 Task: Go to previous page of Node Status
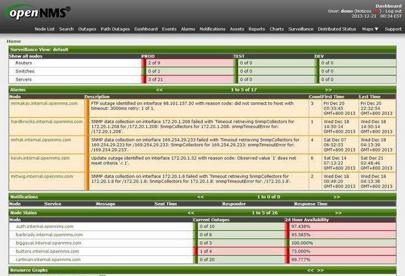click(x=191, y=213)
